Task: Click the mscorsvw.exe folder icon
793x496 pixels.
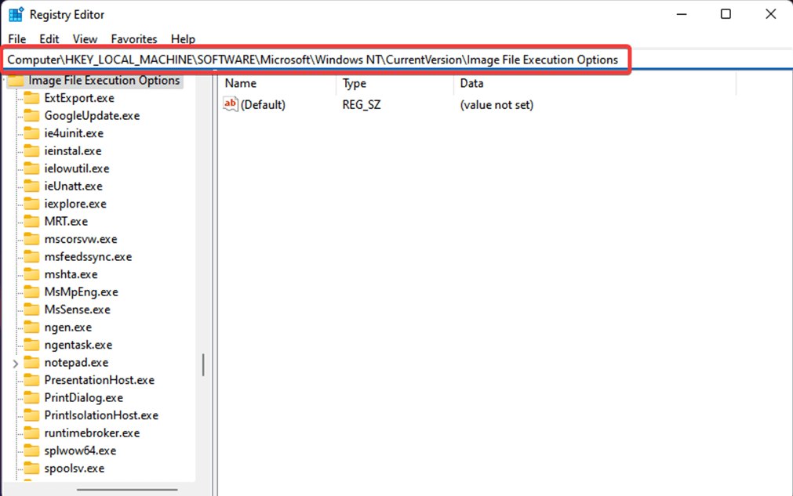Action: pos(31,239)
